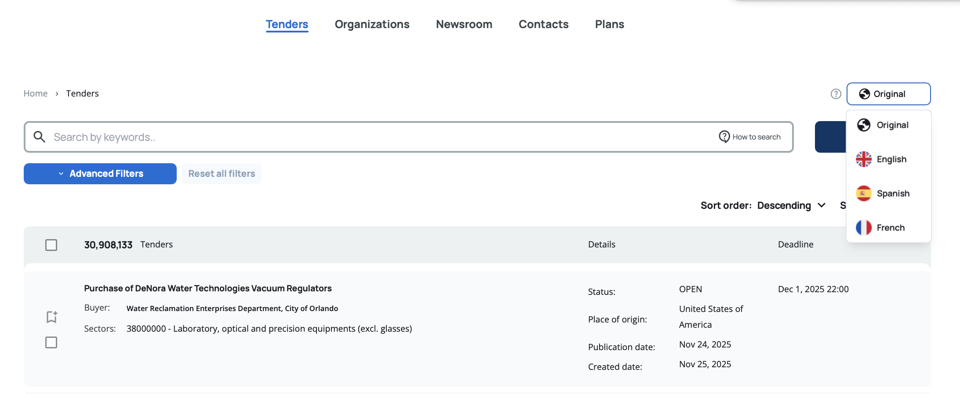Click the How to search help icon
Image resolution: width=960 pixels, height=394 pixels.
(x=724, y=137)
